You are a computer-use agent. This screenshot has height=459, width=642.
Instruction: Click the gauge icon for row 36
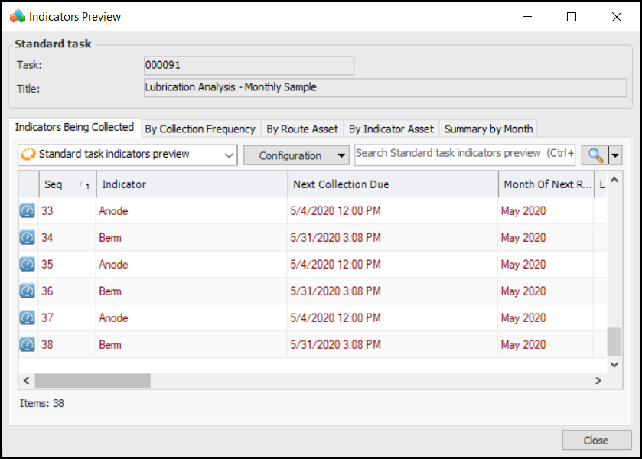27,291
